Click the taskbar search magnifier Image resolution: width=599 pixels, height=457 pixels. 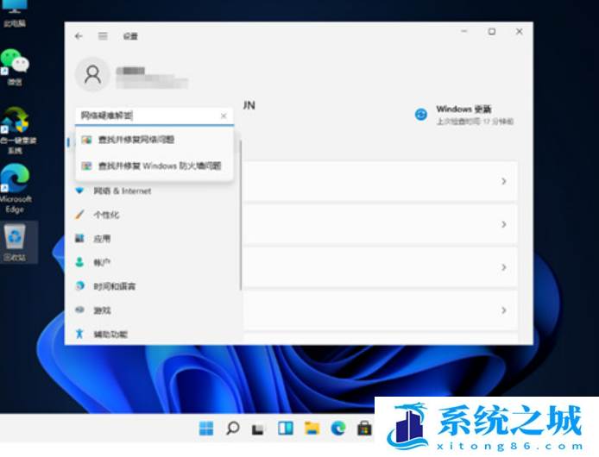point(232,428)
